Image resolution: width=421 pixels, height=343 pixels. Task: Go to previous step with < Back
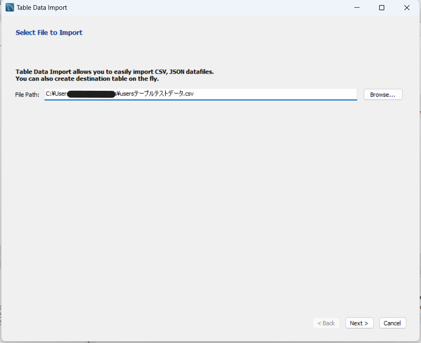point(326,323)
